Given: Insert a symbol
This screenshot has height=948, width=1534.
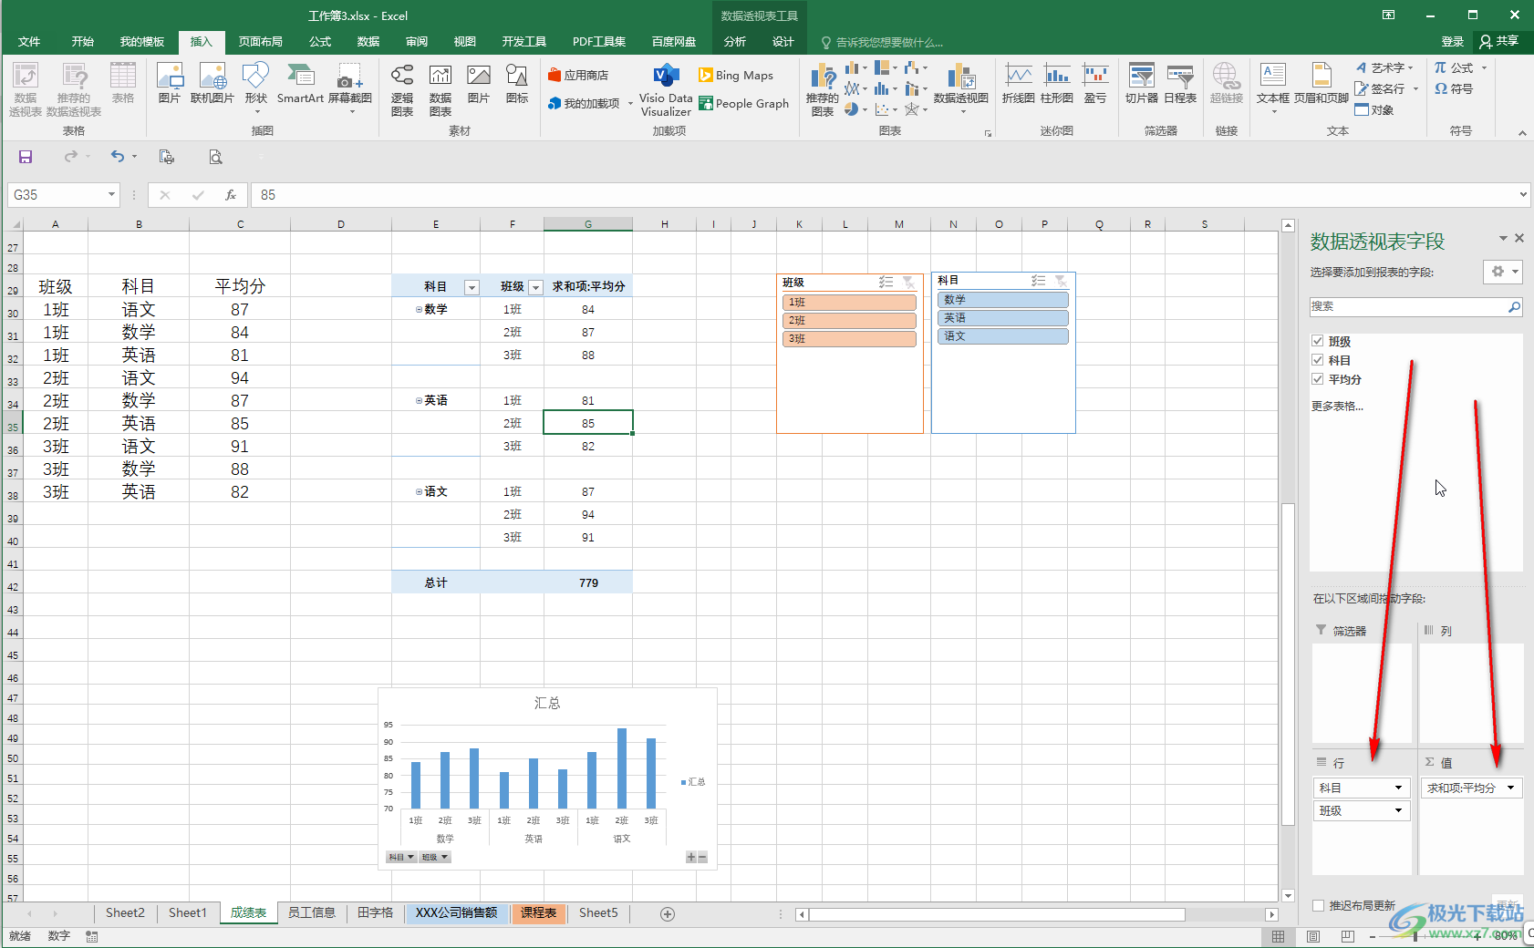Looking at the screenshot, I should pos(1454,88).
